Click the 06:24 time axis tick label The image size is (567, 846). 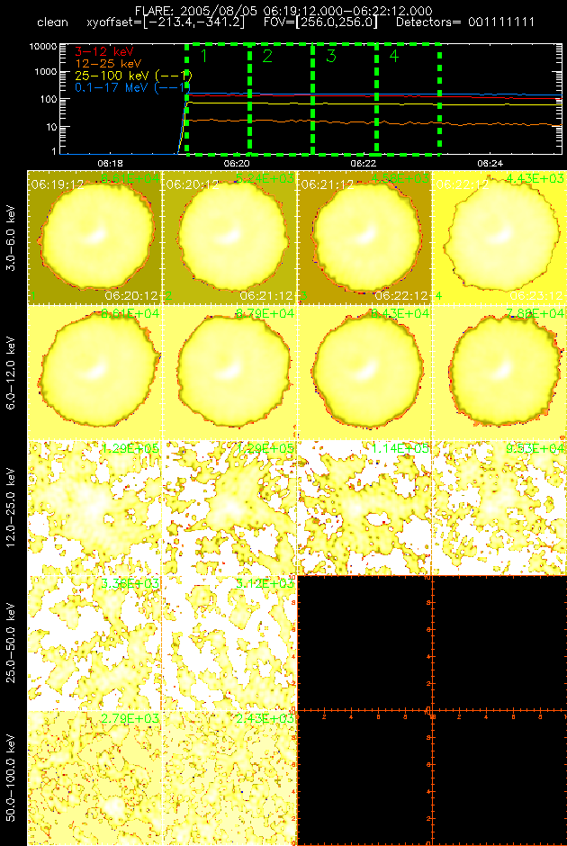[x=490, y=162]
